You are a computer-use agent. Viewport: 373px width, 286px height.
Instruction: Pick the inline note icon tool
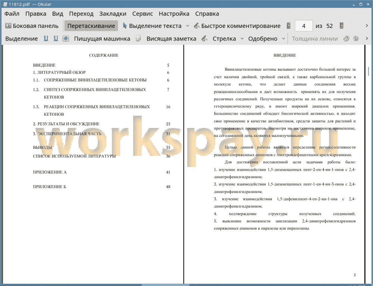(x=138, y=39)
